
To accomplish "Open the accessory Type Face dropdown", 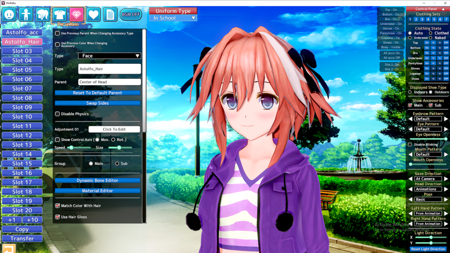I will click(109, 56).
